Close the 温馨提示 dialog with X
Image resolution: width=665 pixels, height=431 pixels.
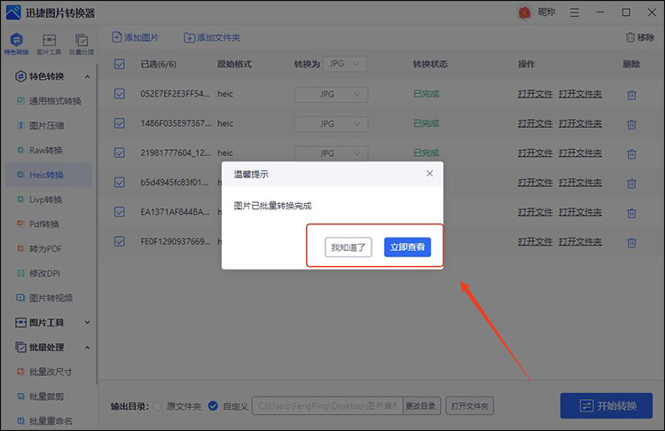[430, 174]
